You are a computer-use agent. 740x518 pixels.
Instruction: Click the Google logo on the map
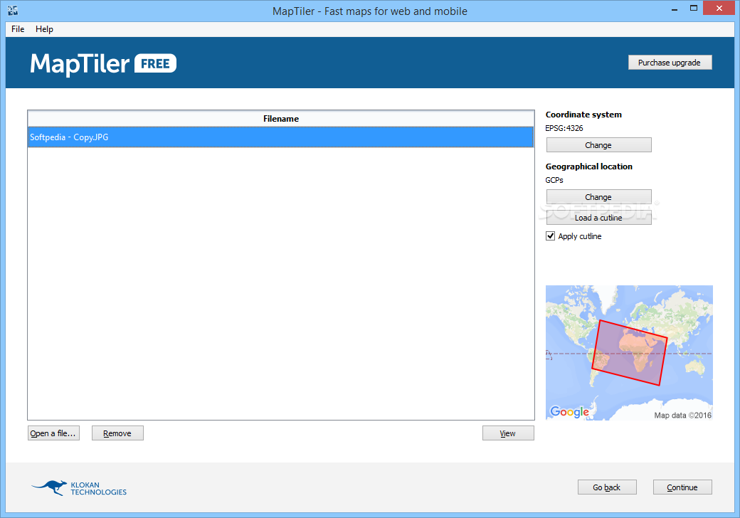tap(570, 412)
